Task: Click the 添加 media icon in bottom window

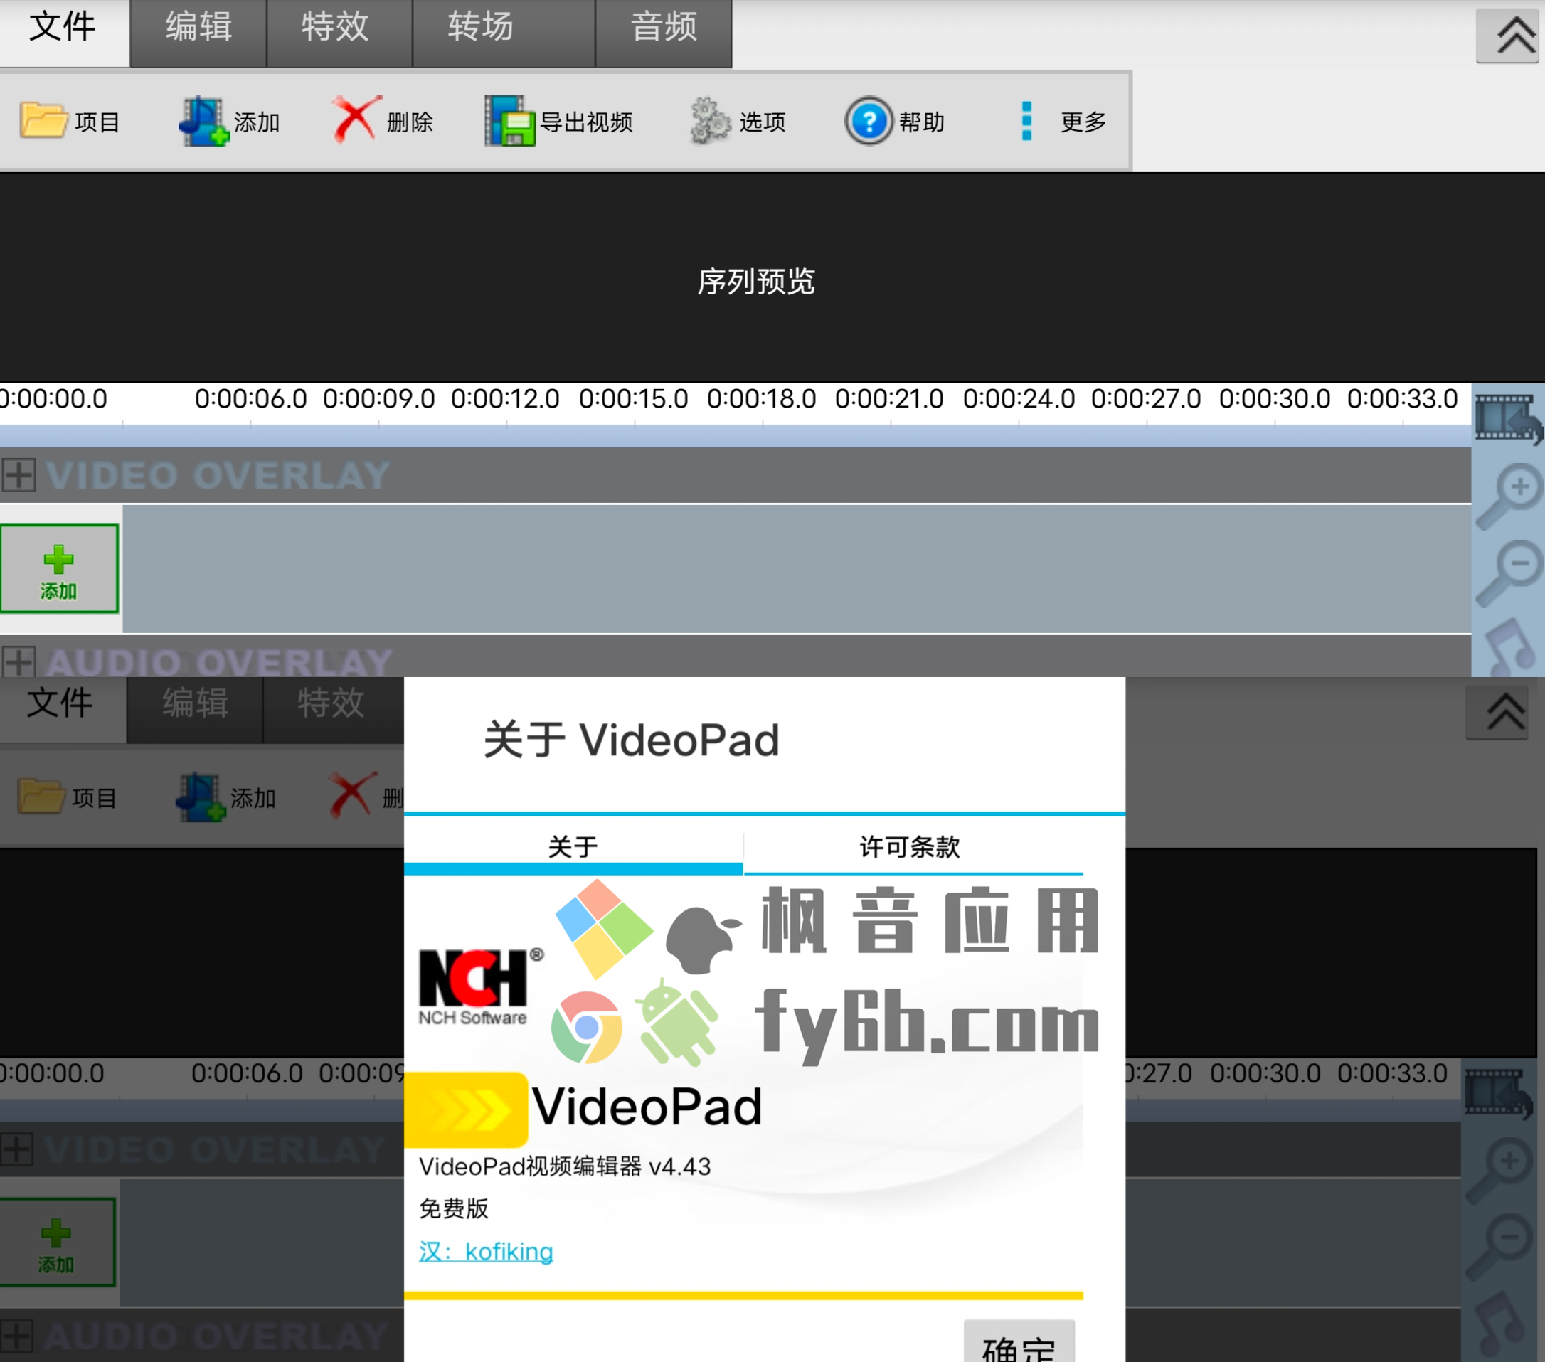Action: (201, 796)
